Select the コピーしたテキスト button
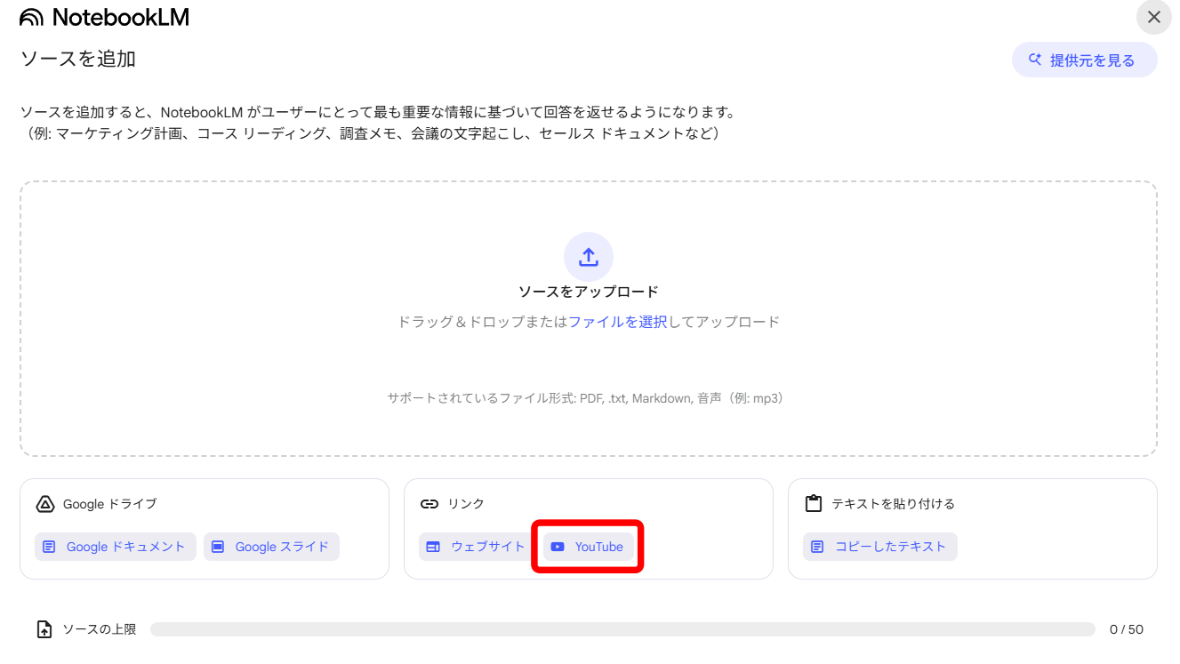Image resolution: width=1180 pixels, height=664 pixels. click(879, 547)
